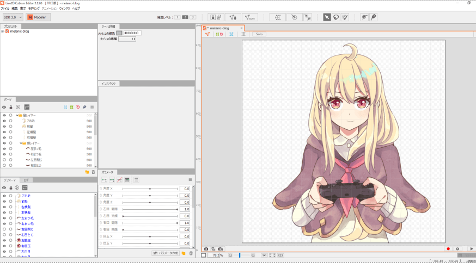Click the canvas zoom slider
Viewport: 476px width, 263px height.
coord(241,255)
